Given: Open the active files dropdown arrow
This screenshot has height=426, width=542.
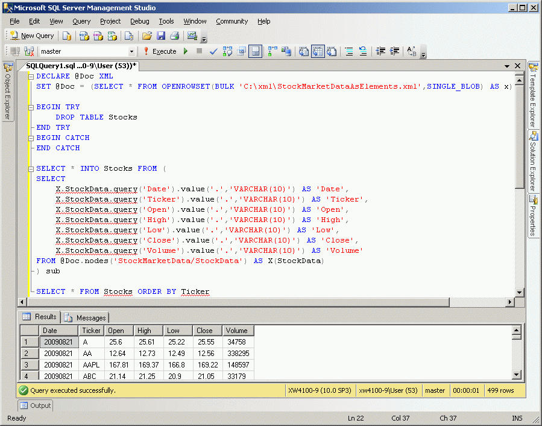Looking at the screenshot, I should click(506, 66).
